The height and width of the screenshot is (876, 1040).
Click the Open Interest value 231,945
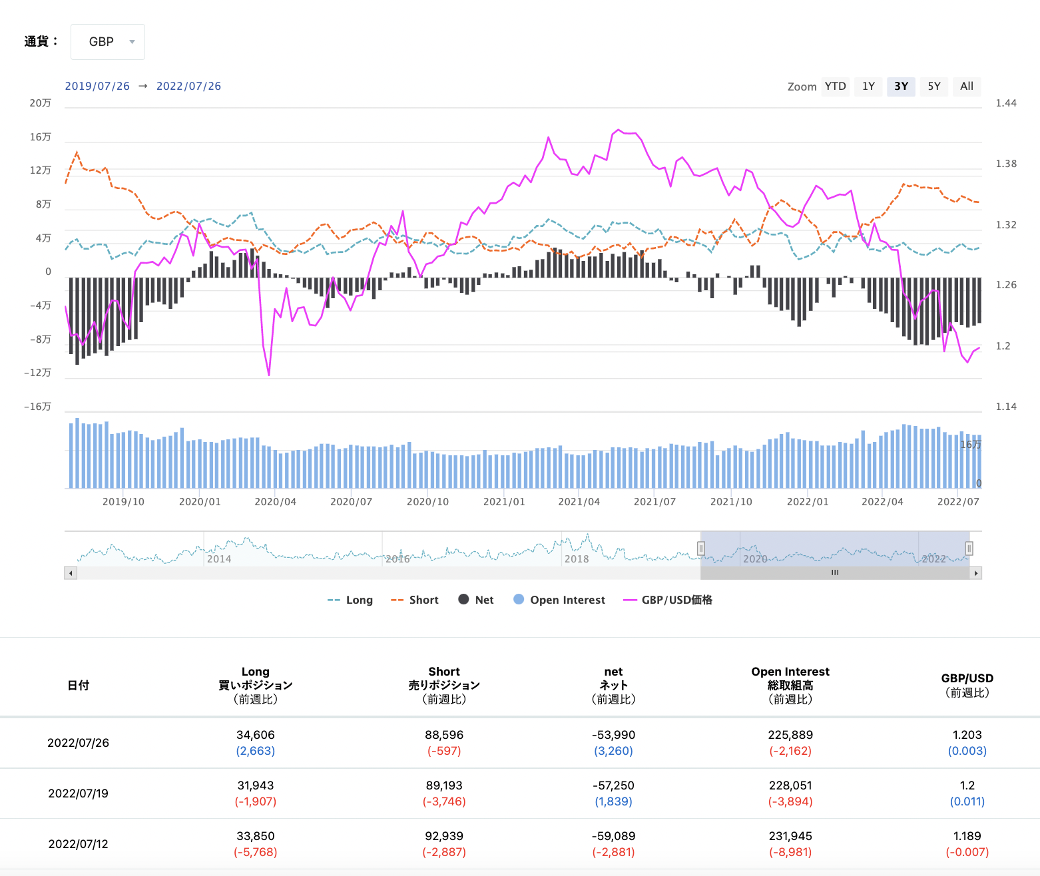pyautogui.click(x=790, y=836)
